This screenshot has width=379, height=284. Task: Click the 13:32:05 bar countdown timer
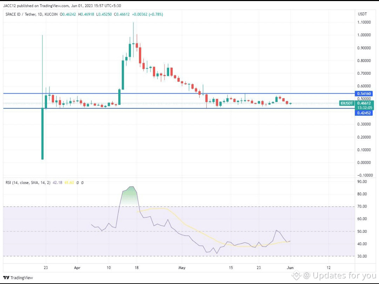coord(365,108)
